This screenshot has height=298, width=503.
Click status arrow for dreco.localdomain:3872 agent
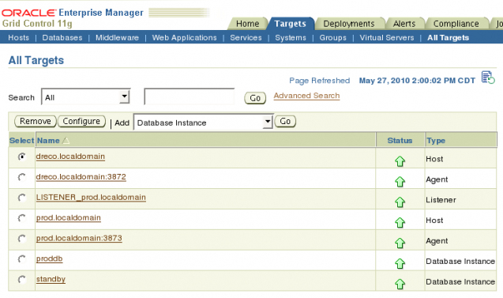(x=400, y=182)
